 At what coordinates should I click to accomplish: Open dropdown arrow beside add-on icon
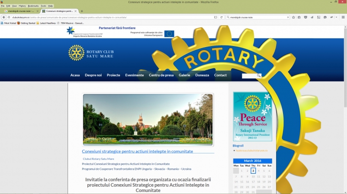point(337,17)
